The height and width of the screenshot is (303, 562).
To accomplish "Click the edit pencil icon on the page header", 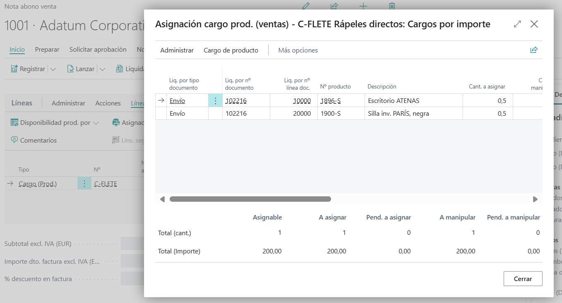I will (x=306, y=6).
